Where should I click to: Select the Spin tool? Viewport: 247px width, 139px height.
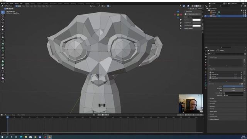click(x=3, y=65)
